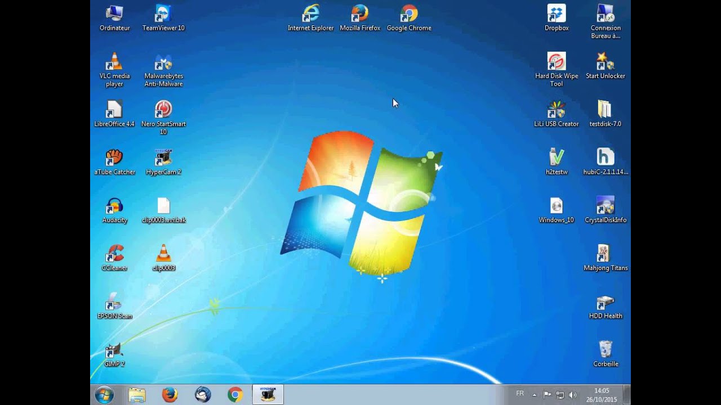This screenshot has width=721, height=405.
Task: Select the Internet Explorer desktop shortcut
Action: click(310, 17)
